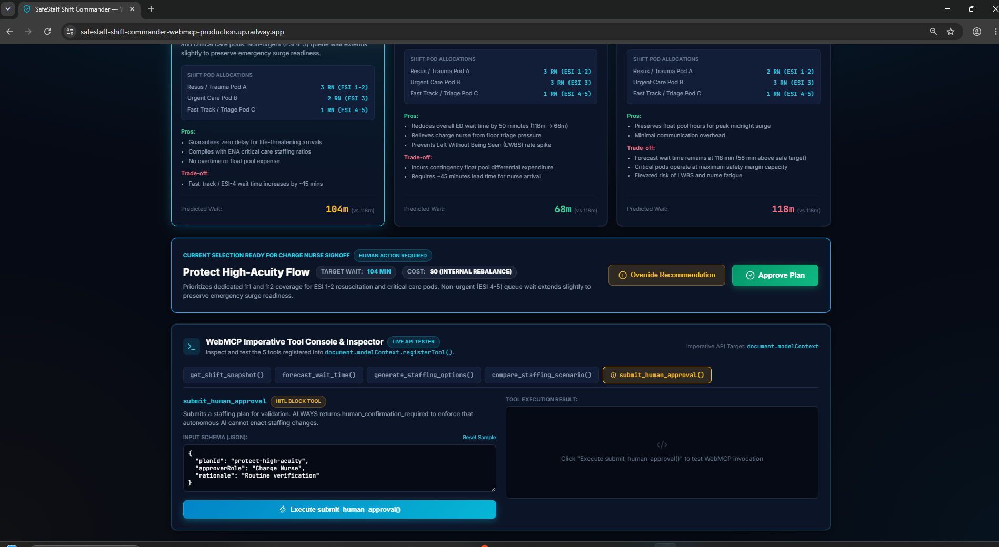Run Execute submit_human_approval() button
This screenshot has height=547, width=999.
tap(339, 509)
